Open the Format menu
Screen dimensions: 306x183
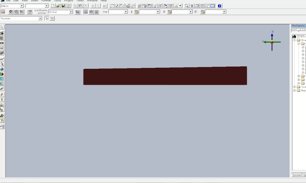pyautogui.click(x=46, y=1)
